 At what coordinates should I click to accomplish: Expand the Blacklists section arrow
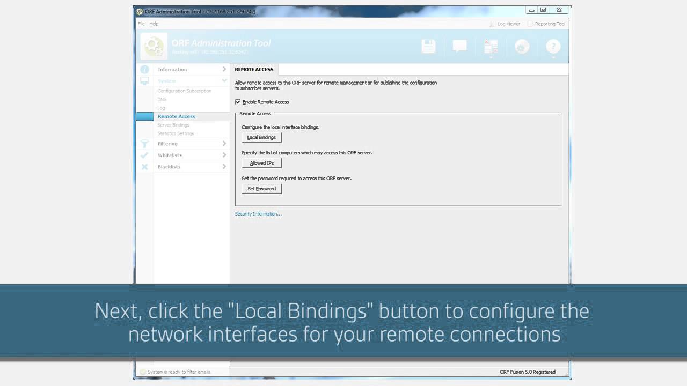click(224, 167)
